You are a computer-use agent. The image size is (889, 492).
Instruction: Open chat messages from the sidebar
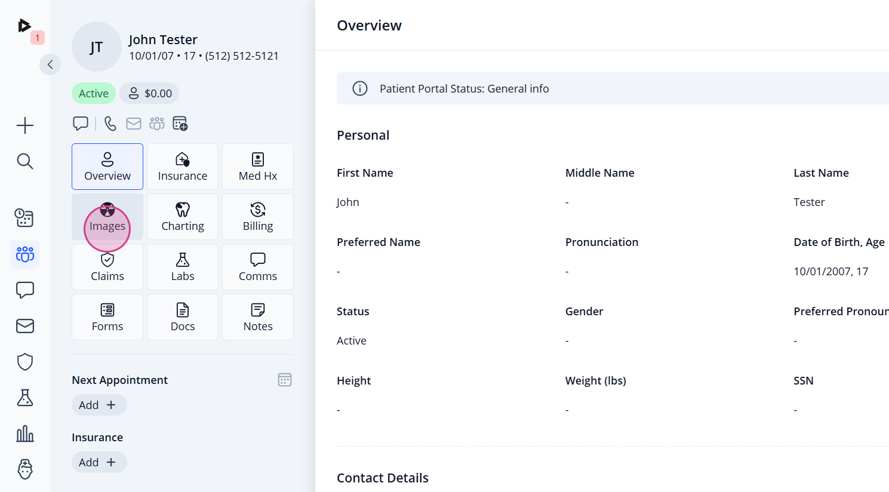pyautogui.click(x=25, y=290)
